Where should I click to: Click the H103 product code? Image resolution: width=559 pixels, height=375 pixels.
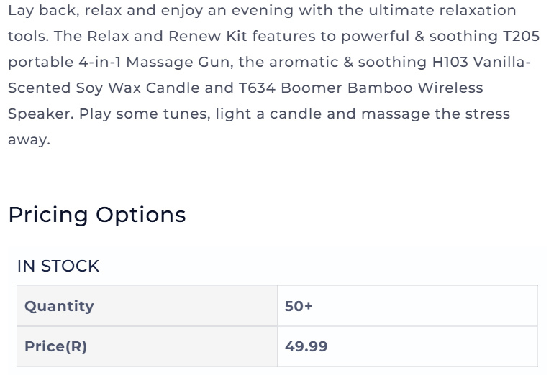click(450, 62)
